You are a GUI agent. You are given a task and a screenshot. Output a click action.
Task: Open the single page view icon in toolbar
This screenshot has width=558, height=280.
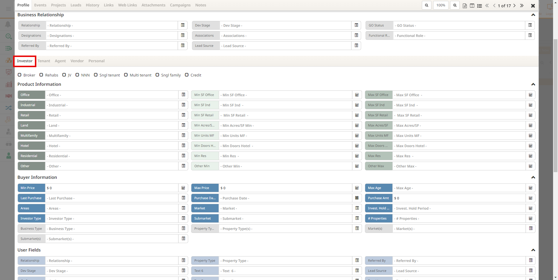pos(464,5)
